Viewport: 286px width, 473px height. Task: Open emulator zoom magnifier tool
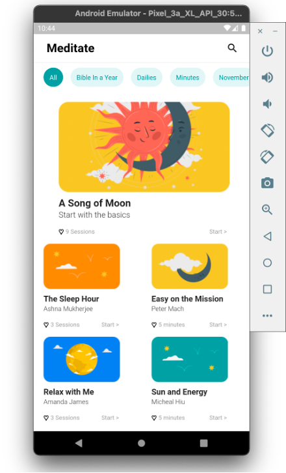[x=267, y=210]
